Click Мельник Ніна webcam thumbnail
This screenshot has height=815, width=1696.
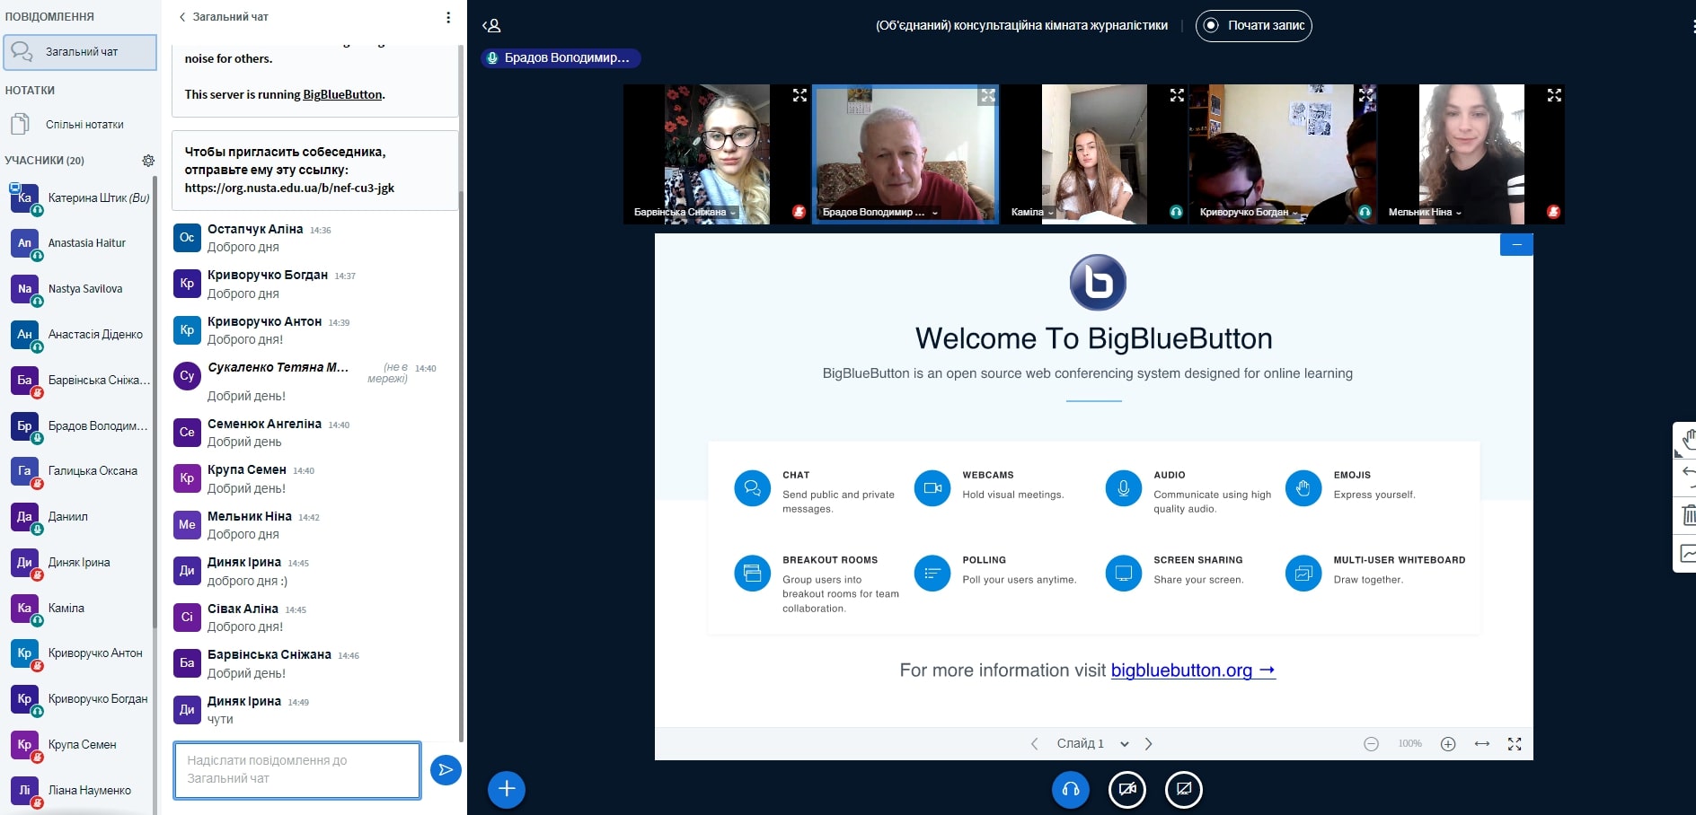(x=1471, y=154)
